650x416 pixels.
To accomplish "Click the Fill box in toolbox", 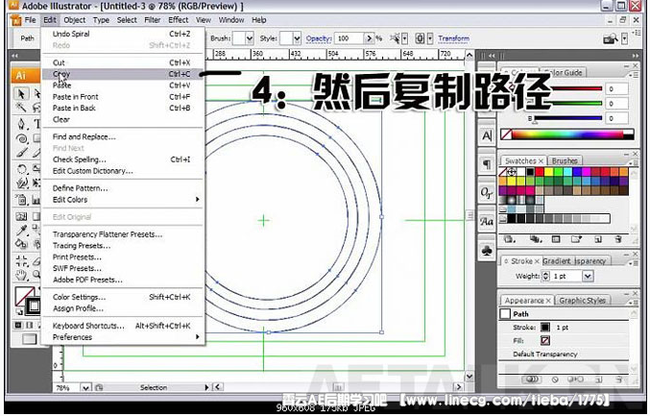I will tap(24, 295).
